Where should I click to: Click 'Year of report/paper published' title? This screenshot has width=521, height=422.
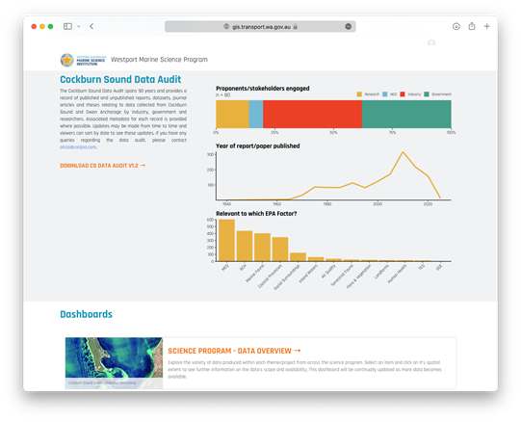[258, 146]
